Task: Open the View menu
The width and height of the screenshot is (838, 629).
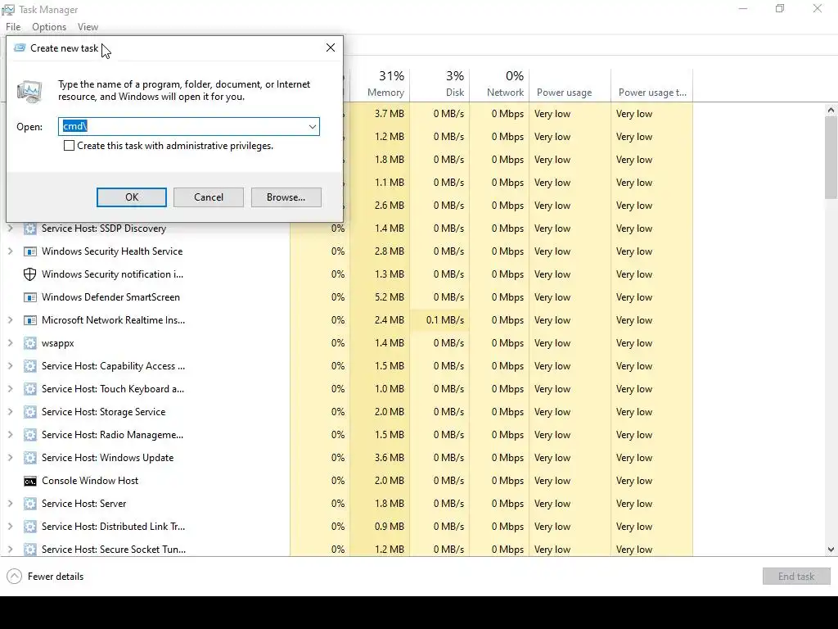Action: point(88,27)
